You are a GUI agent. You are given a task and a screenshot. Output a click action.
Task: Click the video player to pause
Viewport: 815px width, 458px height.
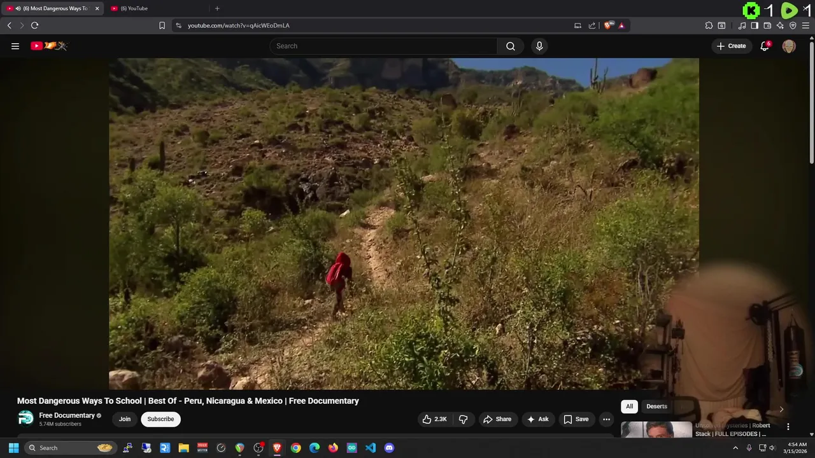(404, 223)
